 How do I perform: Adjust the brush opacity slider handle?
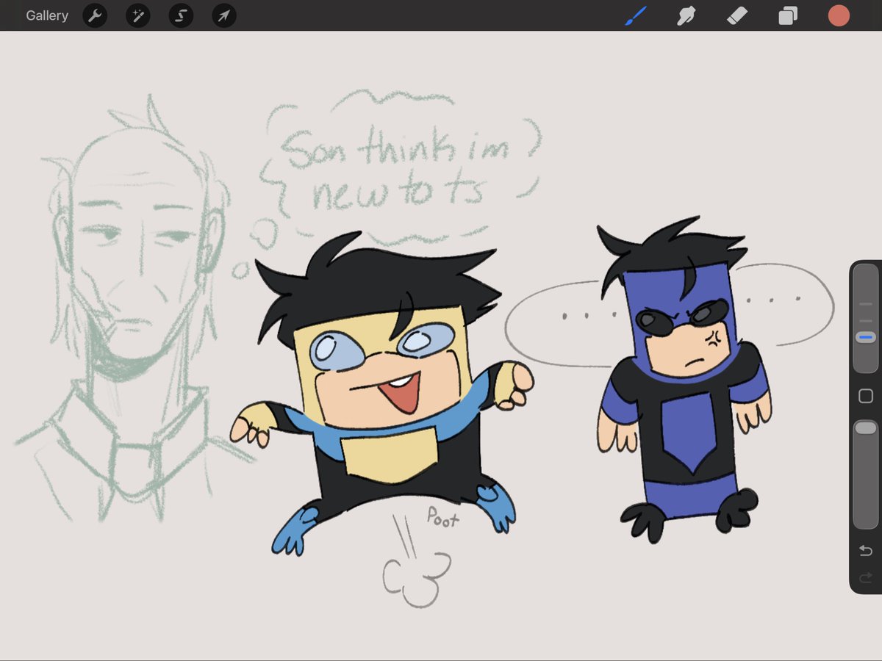coord(866,428)
